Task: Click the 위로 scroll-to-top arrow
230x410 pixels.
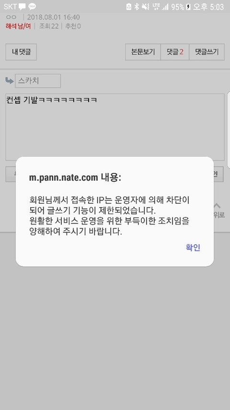Action: pos(218,211)
